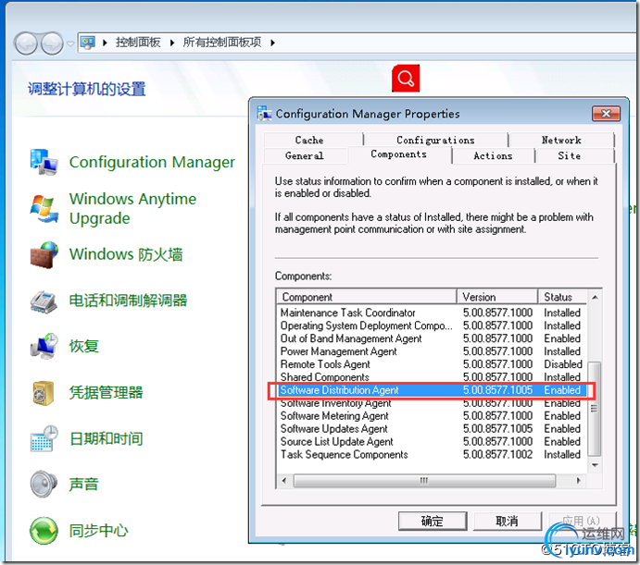Open the 电话和调制解调器 link
The image size is (640, 565).
tap(128, 301)
